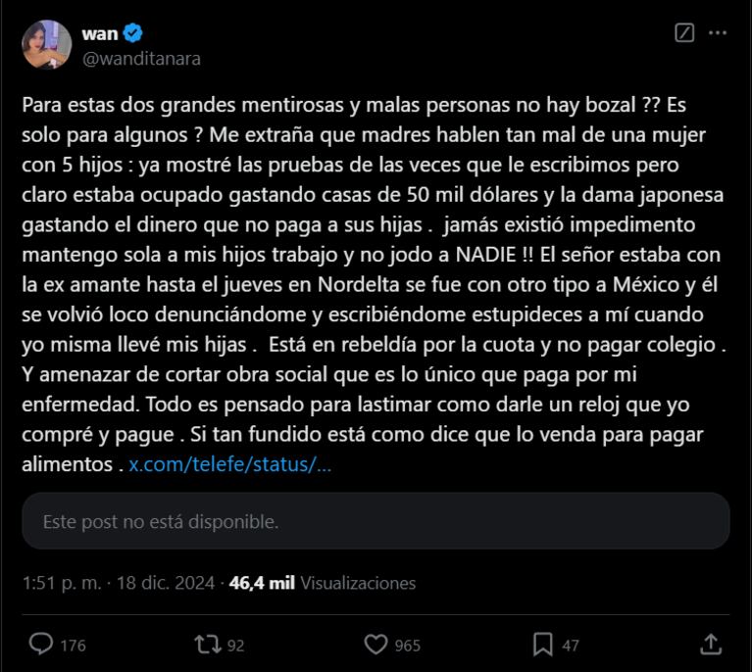Click the repost arrows icon
The image size is (752, 672).
coord(207,644)
